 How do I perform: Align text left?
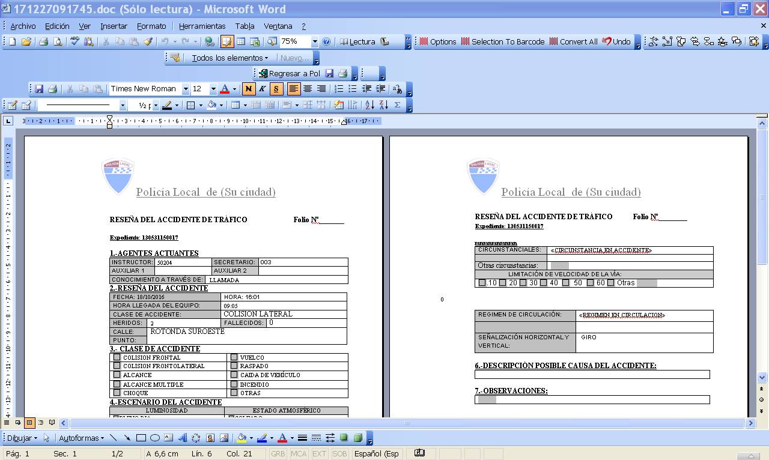pos(293,89)
